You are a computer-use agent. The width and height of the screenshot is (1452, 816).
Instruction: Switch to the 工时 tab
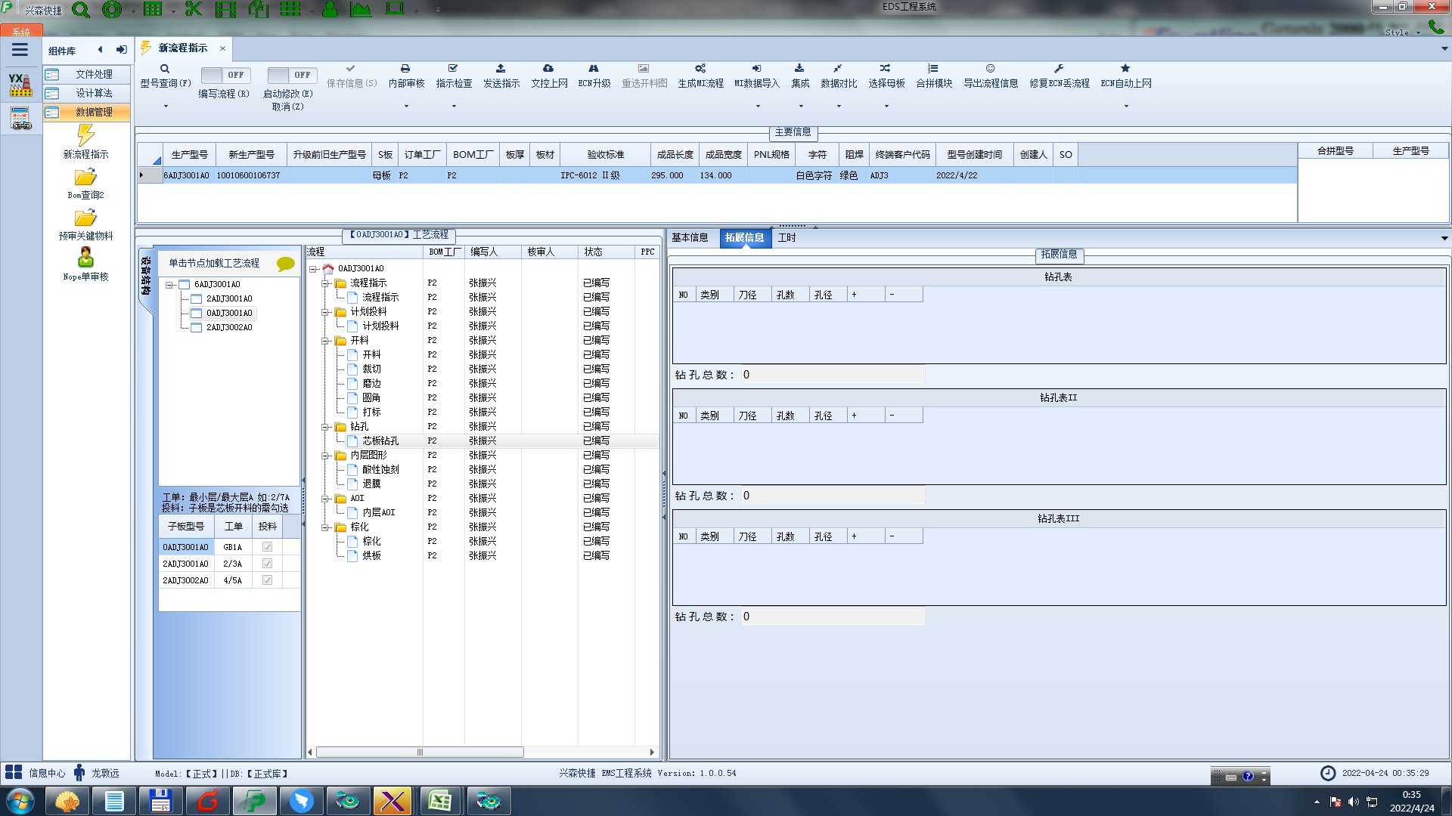[x=787, y=238]
